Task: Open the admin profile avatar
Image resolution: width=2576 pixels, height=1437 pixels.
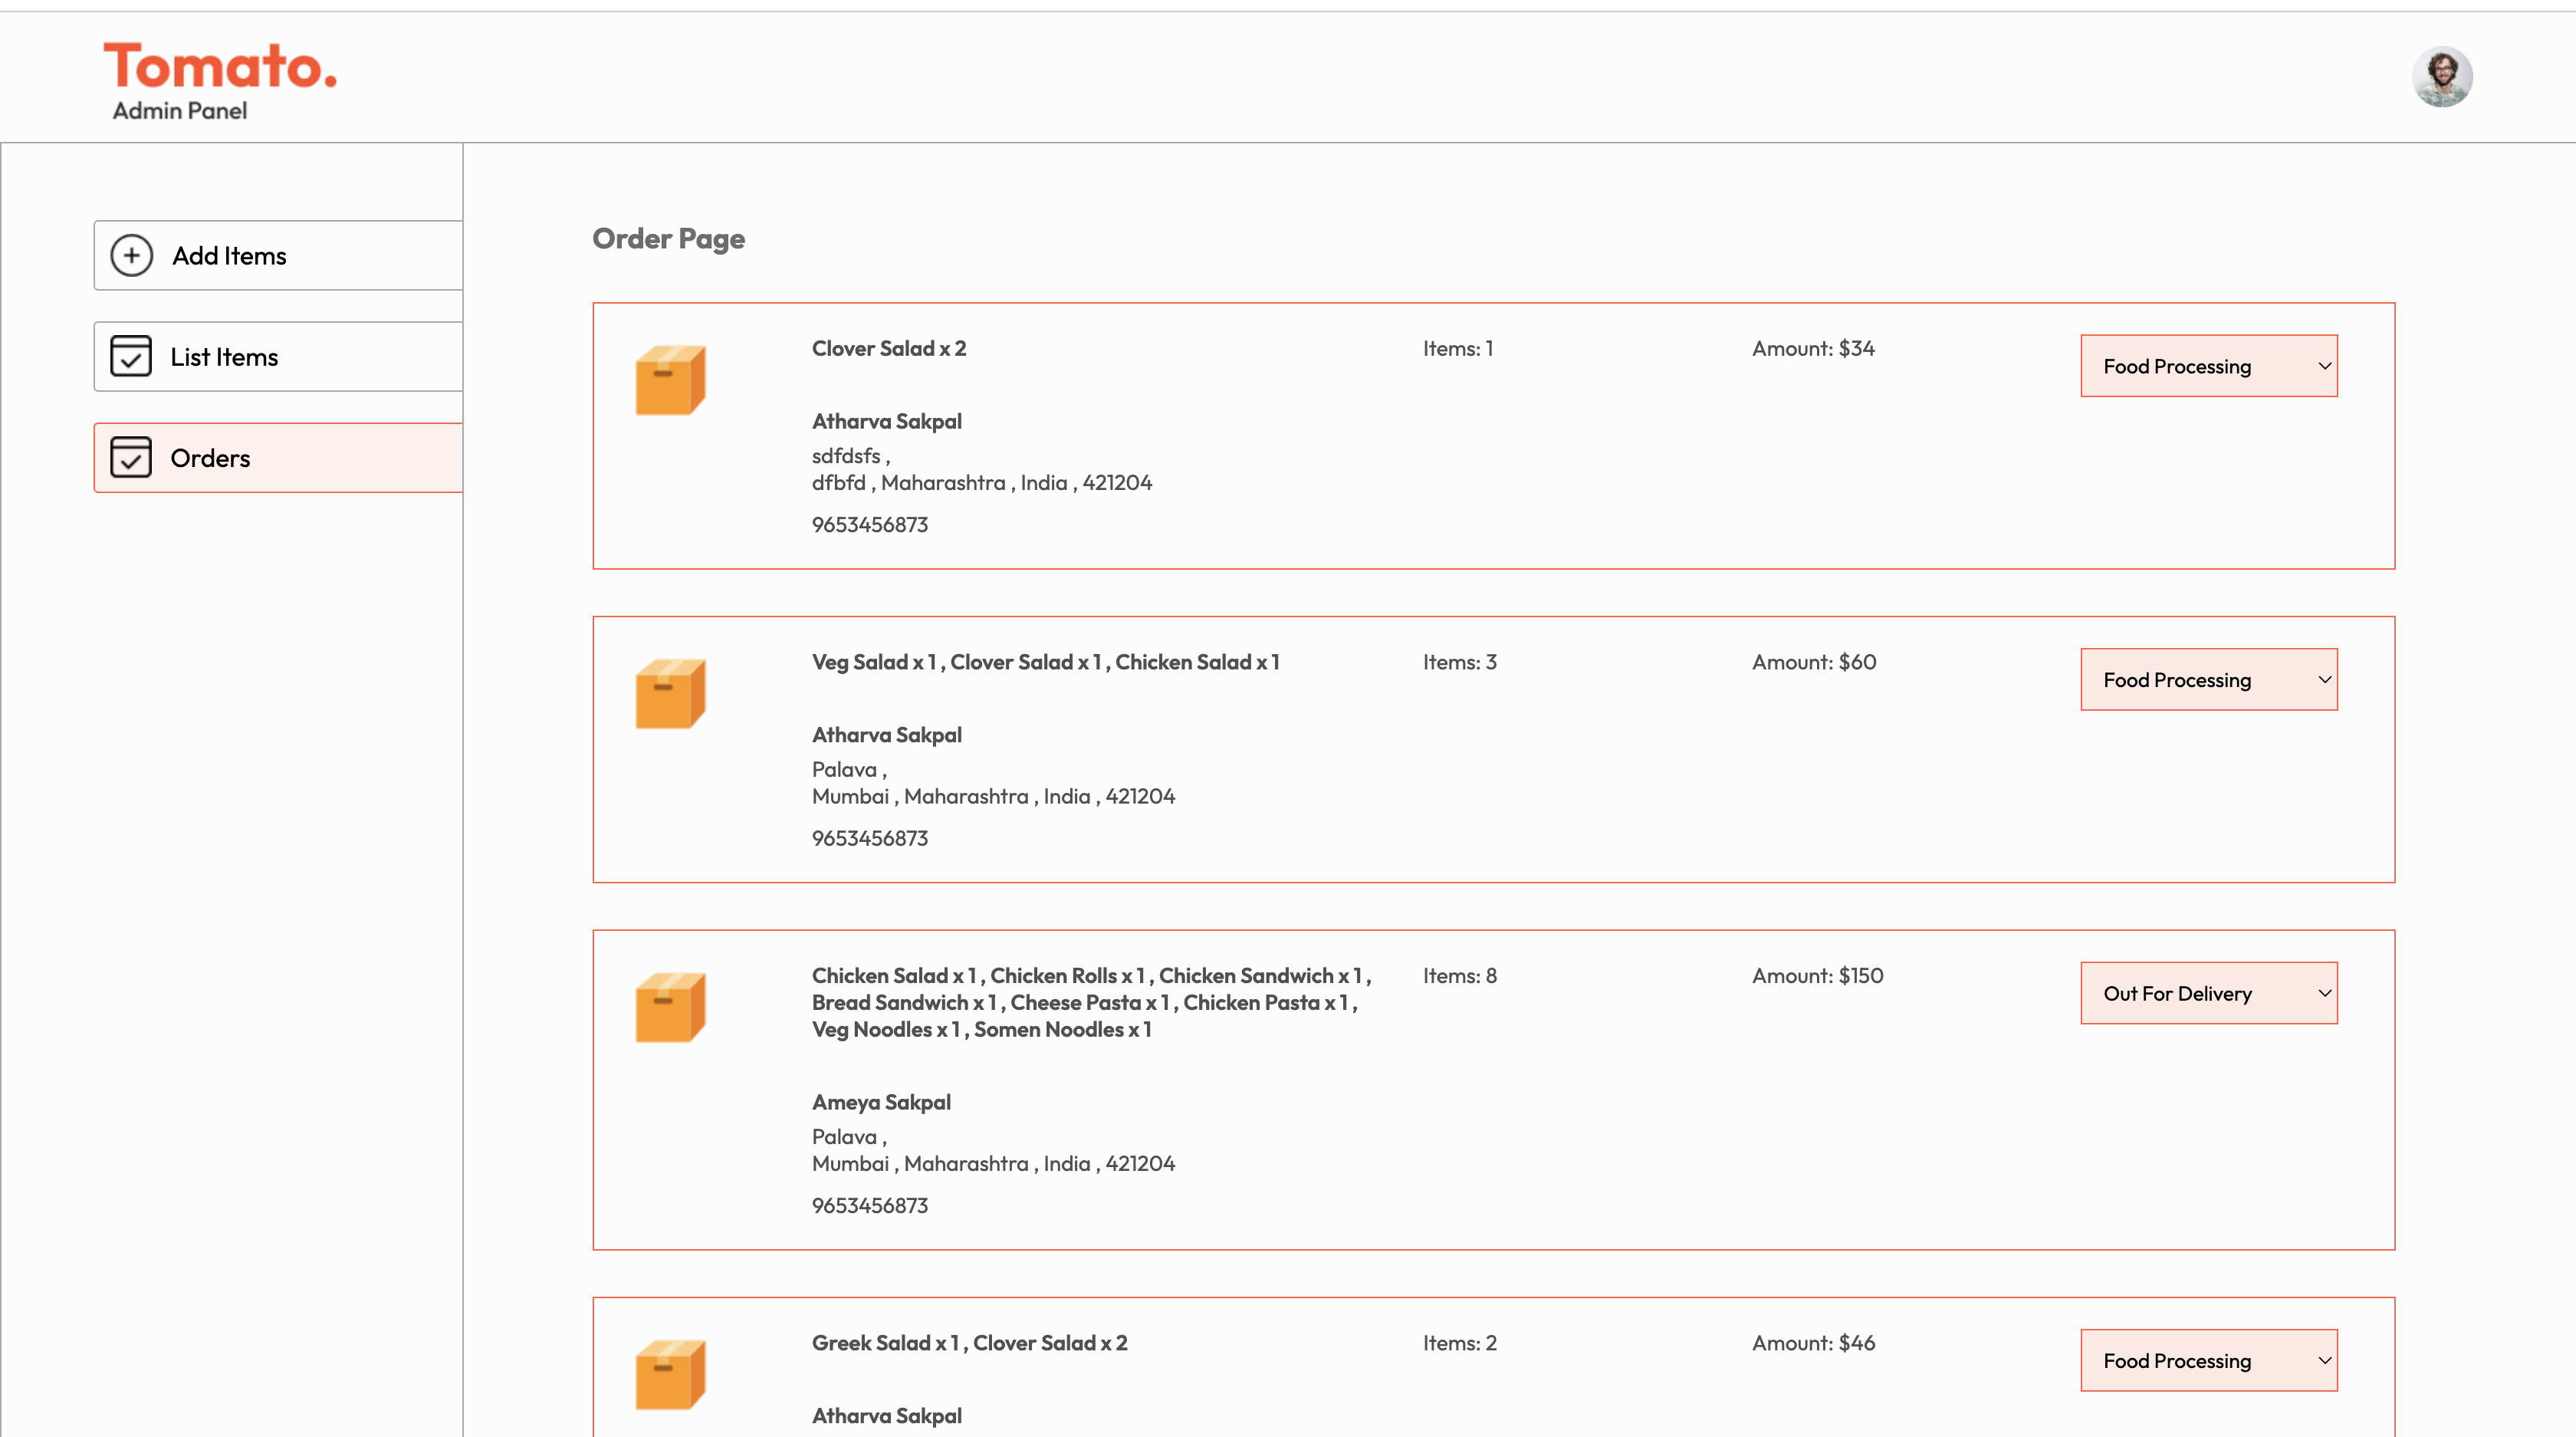Action: click(2441, 77)
